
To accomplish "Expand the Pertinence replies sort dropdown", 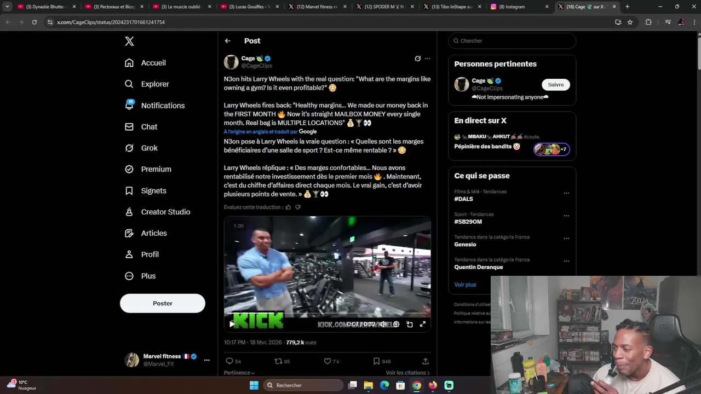I will [x=239, y=373].
